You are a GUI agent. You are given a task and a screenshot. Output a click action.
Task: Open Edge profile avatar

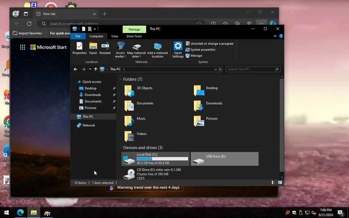(x=16, y=14)
